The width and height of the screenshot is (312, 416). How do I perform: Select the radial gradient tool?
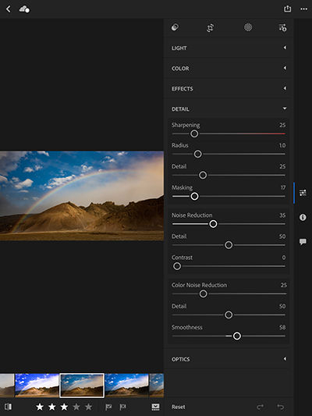pyautogui.click(x=248, y=27)
